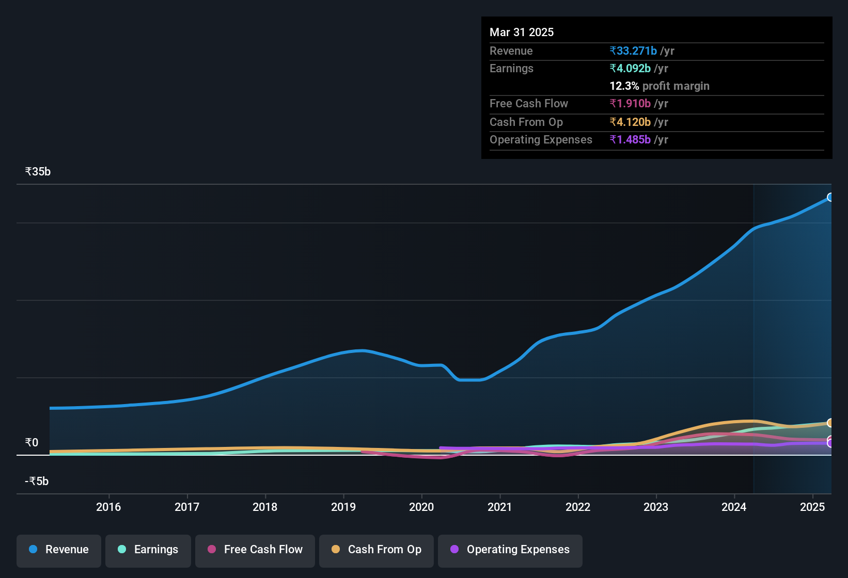Click the blue Revenue legend dot
848x578 pixels.
(33, 550)
